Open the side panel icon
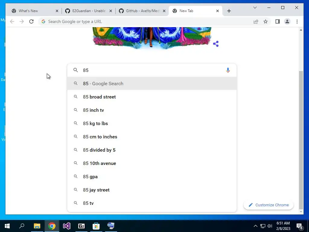The image size is (309, 232). point(278,21)
